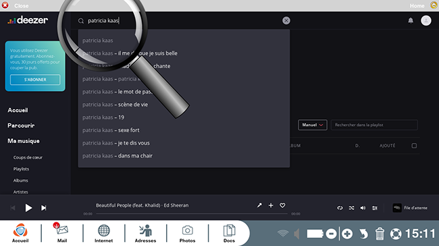Open the user profile avatar
Viewport: 439px width, 246px height.
426,20
